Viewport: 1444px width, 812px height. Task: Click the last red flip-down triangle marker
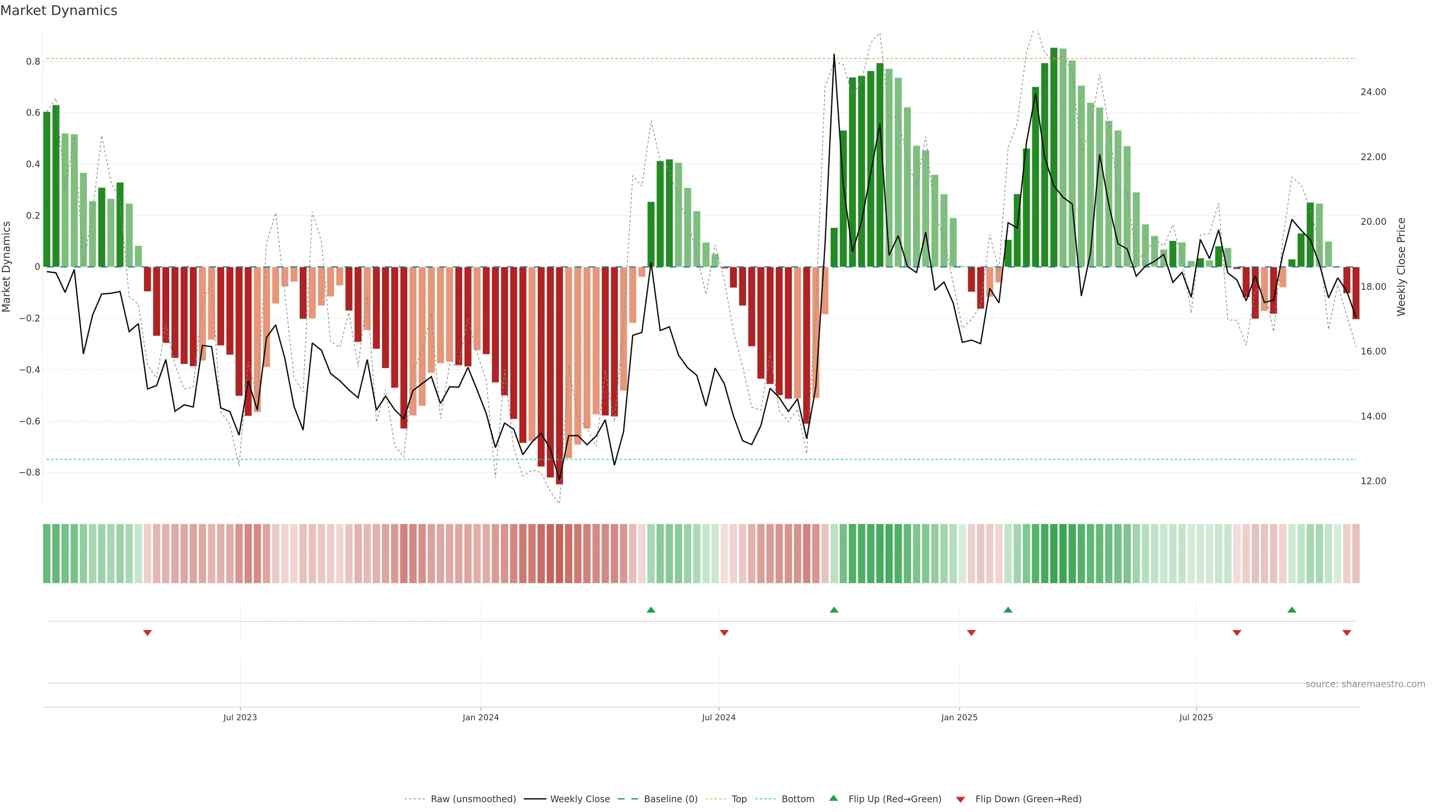pyautogui.click(x=1347, y=633)
